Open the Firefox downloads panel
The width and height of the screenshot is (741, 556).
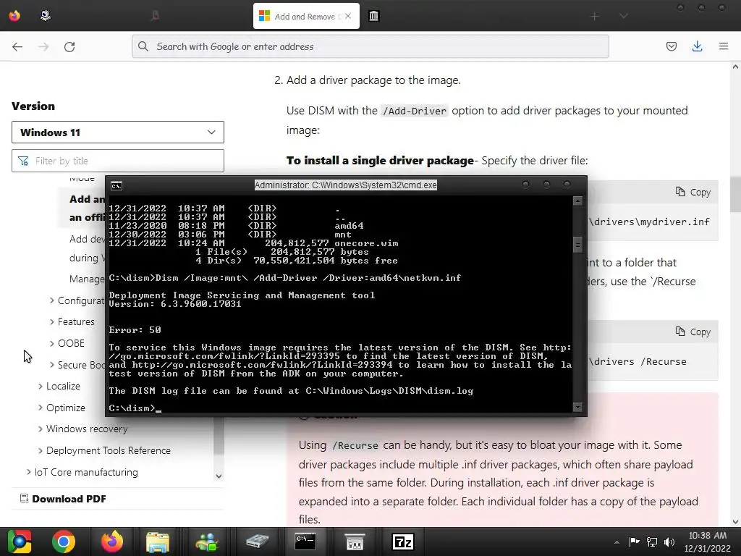[697, 46]
